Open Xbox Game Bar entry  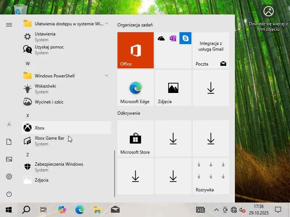pos(66,141)
